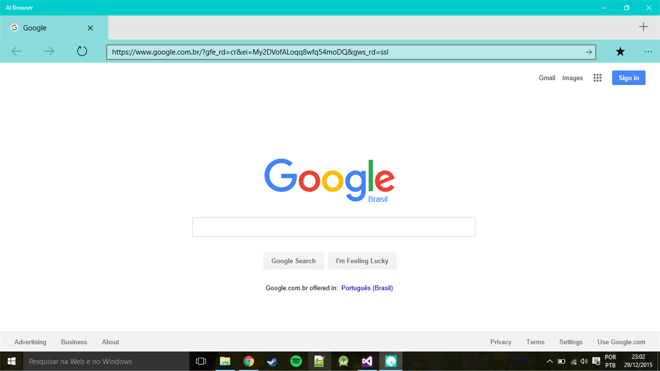
Task: Go back with the browser back arrow
Action: point(16,51)
